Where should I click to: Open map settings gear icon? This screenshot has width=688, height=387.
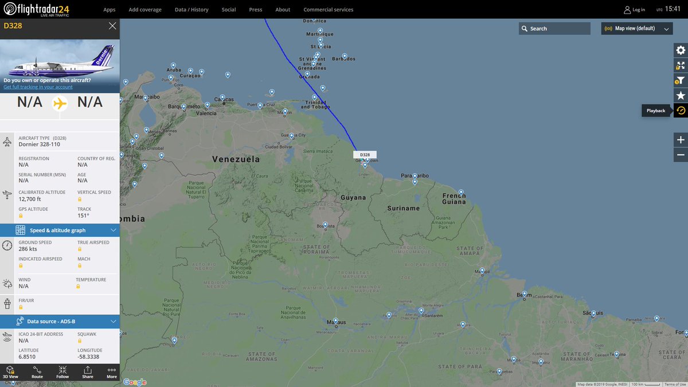click(x=681, y=50)
